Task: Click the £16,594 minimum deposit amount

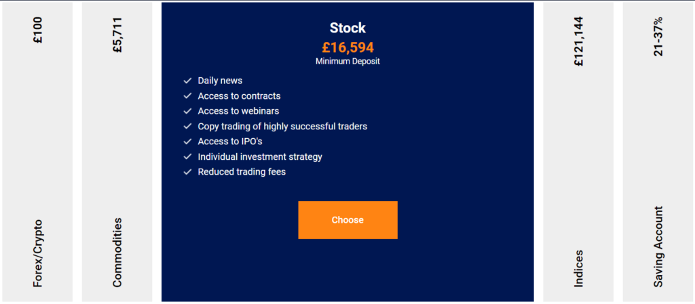Action: 347,48
